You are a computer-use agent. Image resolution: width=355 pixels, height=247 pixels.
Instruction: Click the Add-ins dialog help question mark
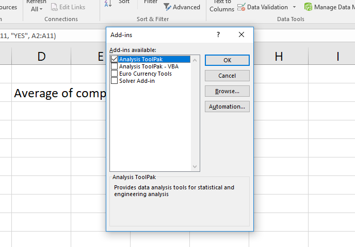click(218, 34)
